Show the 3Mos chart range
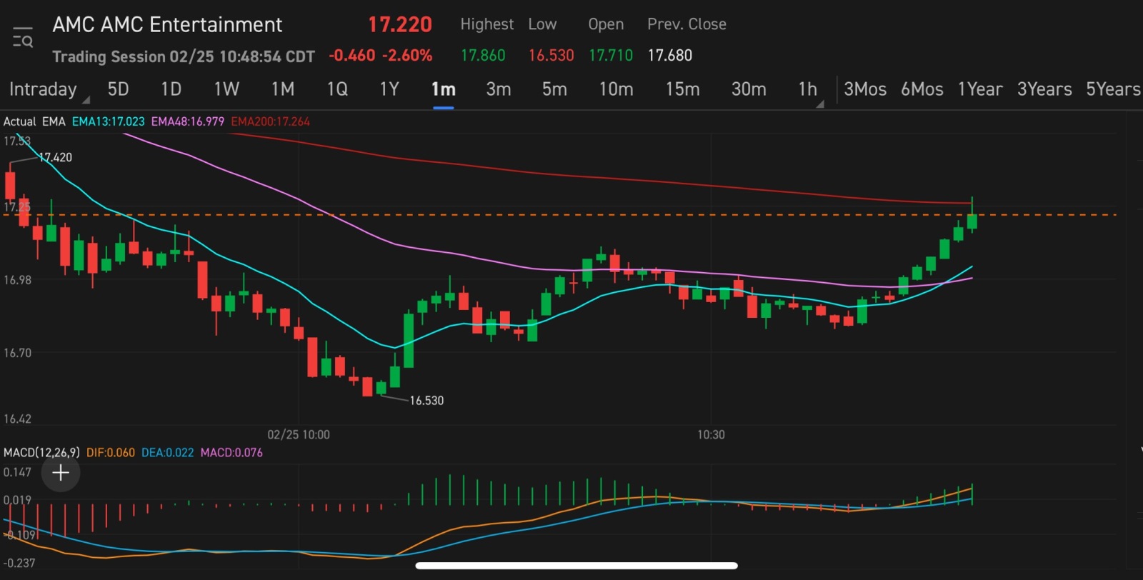The width and height of the screenshot is (1143, 580). click(x=865, y=89)
